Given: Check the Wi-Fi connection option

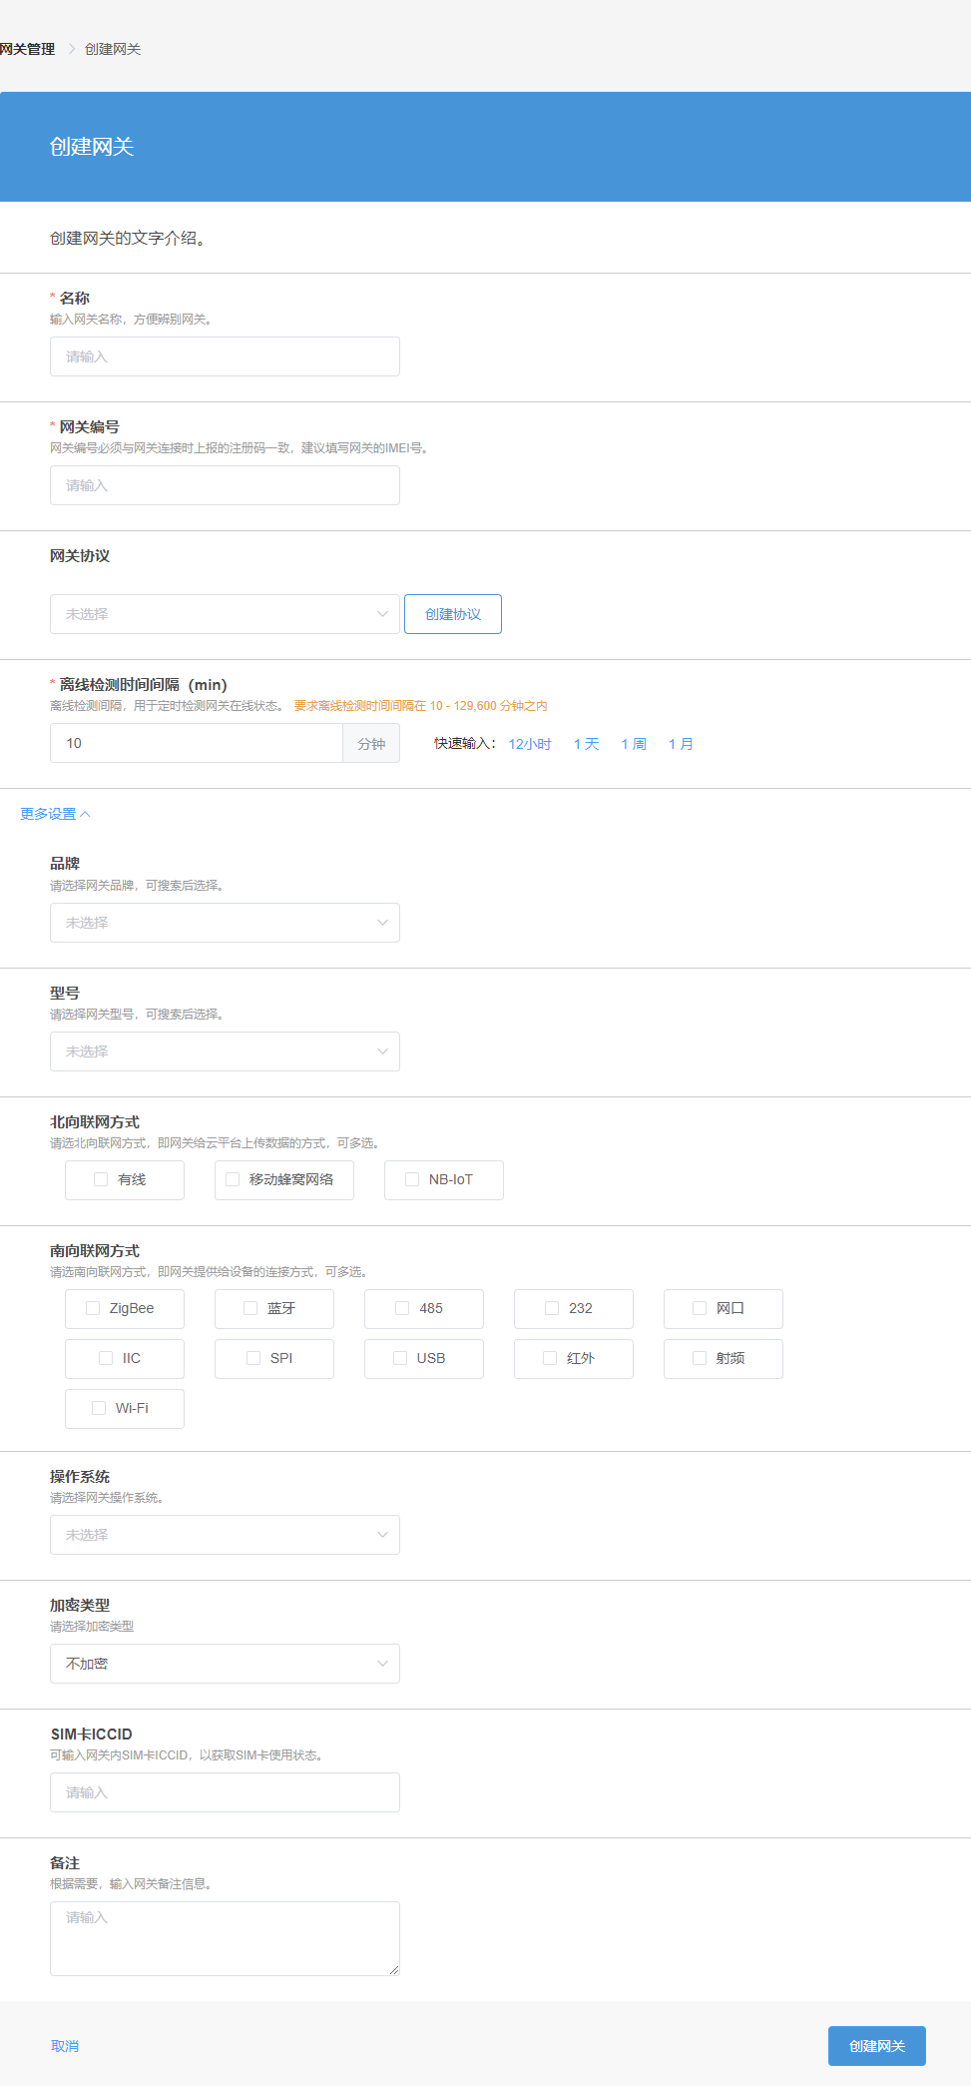Looking at the screenshot, I should [x=99, y=1408].
